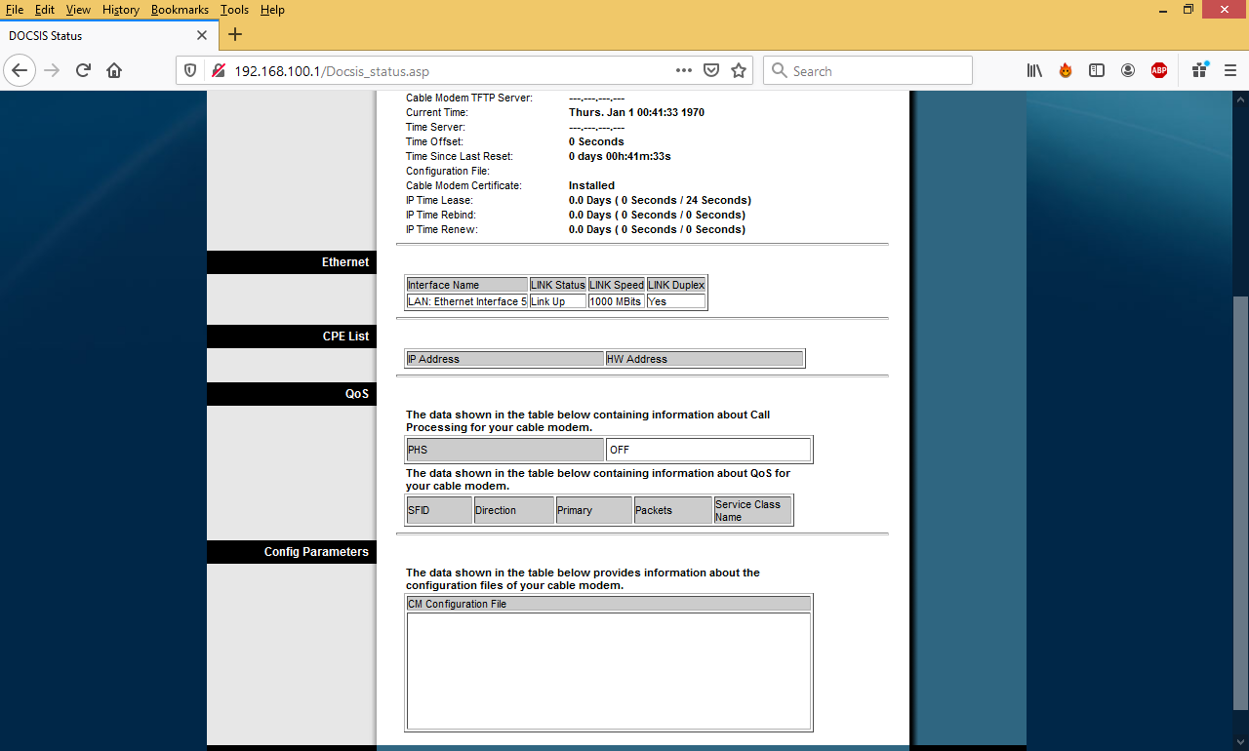Click the forward navigation arrow
This screenshot has height=751, width=1249.
(52, 70)
